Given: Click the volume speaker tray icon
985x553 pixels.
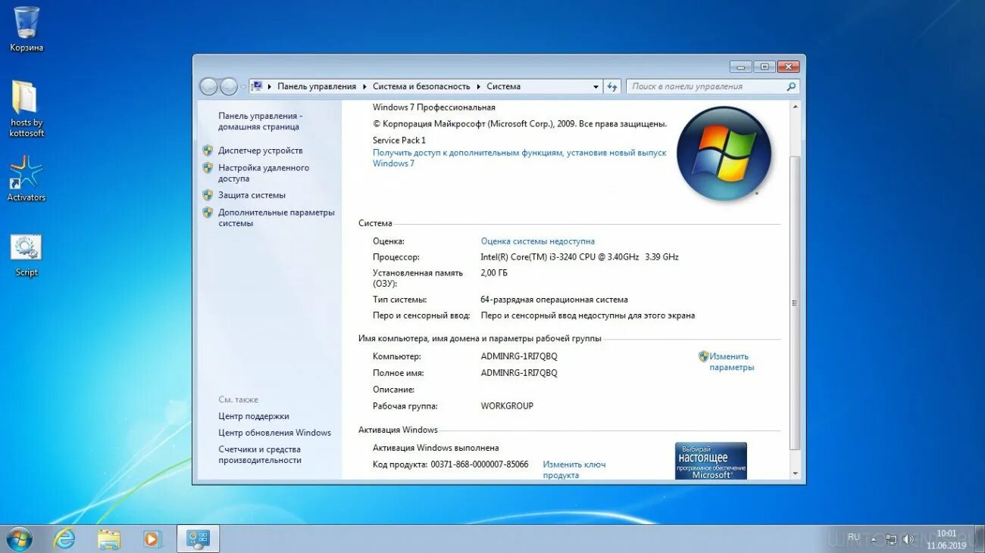Looking at the screenshot, I should pyautogui.click(x=908, y=539).
